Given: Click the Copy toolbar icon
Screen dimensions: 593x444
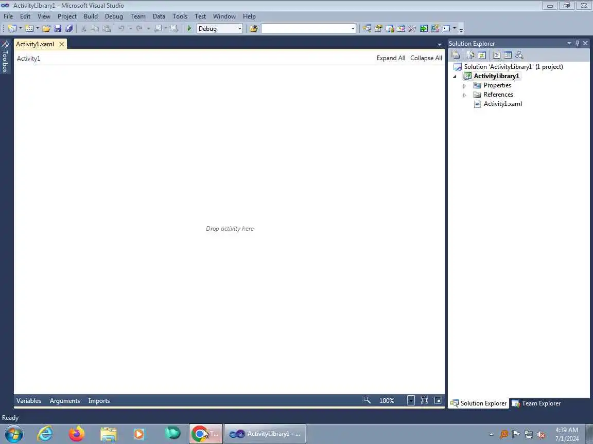Looking at the screenshot, I should (x=95, y=28).
